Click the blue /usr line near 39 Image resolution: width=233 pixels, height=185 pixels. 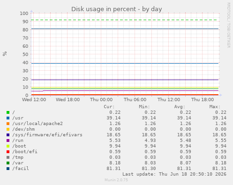[125, 63]
